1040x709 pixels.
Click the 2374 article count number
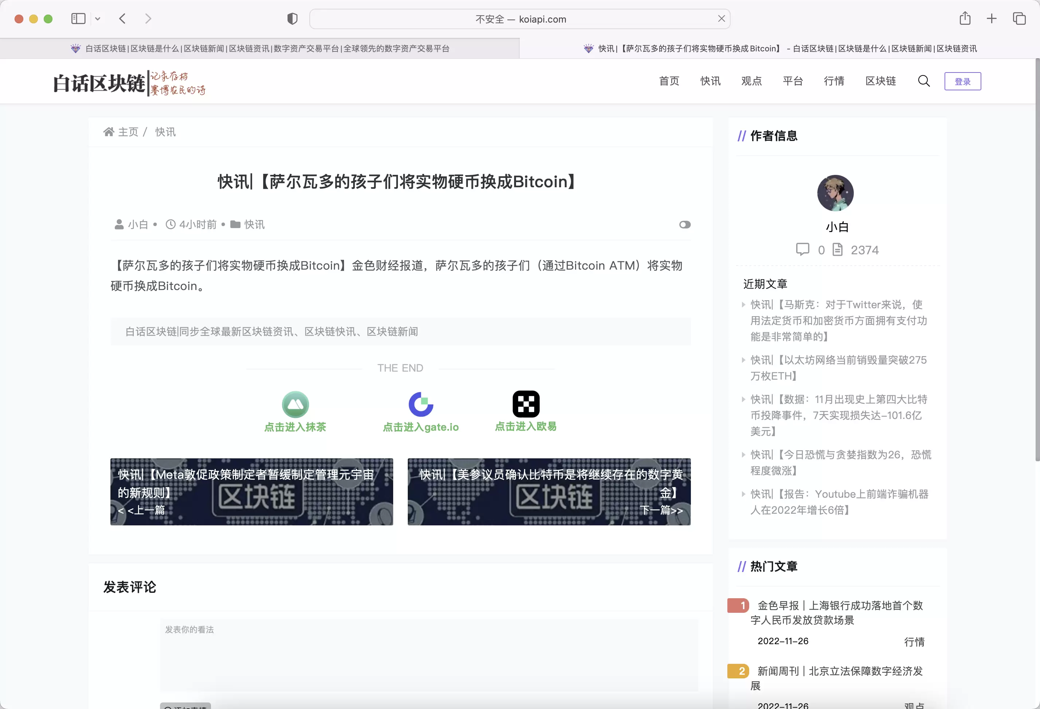pyautogui.click(x=865, y=250)
